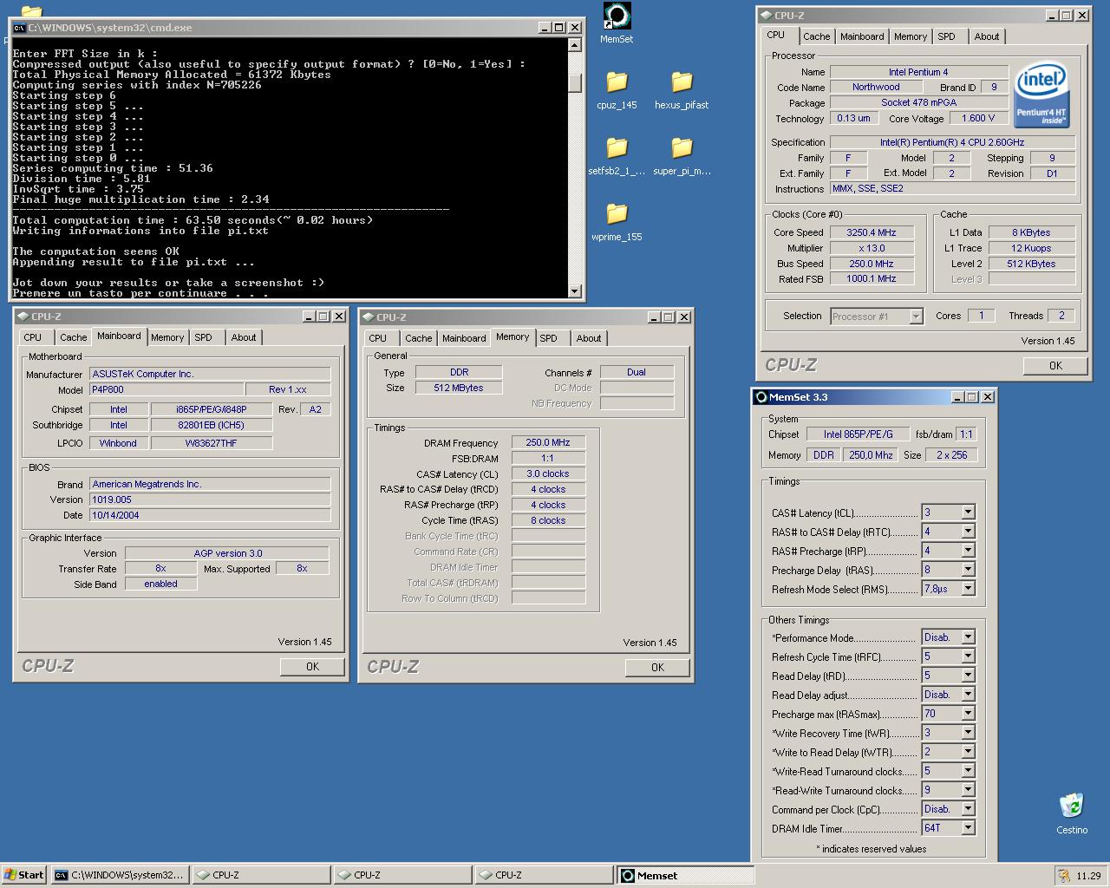Click the DRAM Frequency 250.0 MHz field
Image resolution: width=1110 pixels, height=888 pixels.
[x=548, y=442]
